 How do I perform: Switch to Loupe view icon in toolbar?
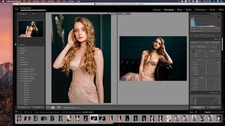tap(48, 107)
